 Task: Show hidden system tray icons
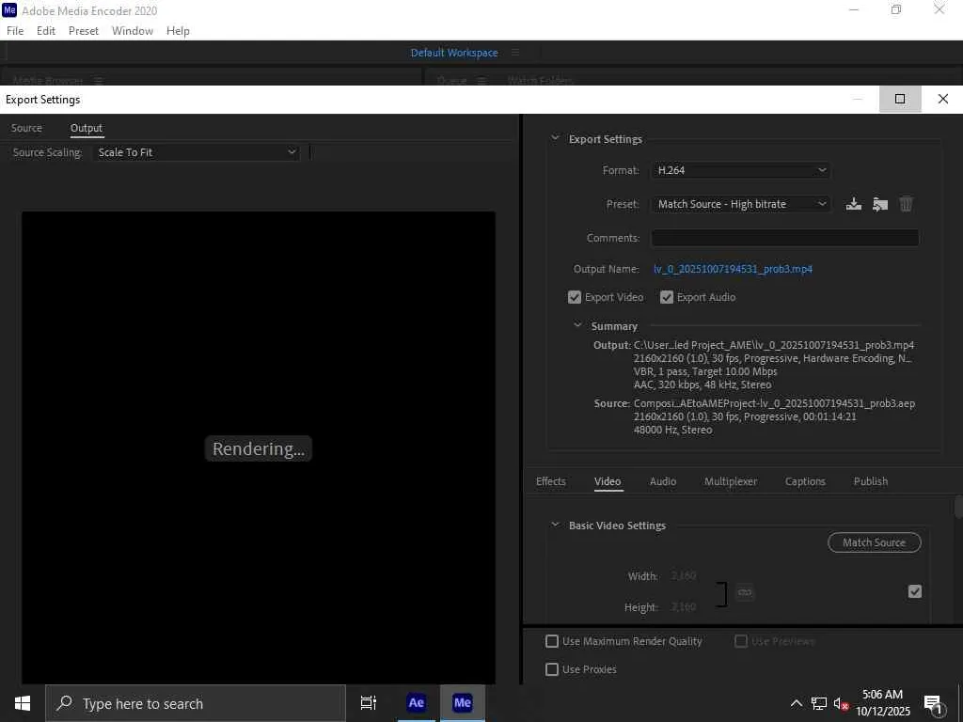[x=796, y=703]
